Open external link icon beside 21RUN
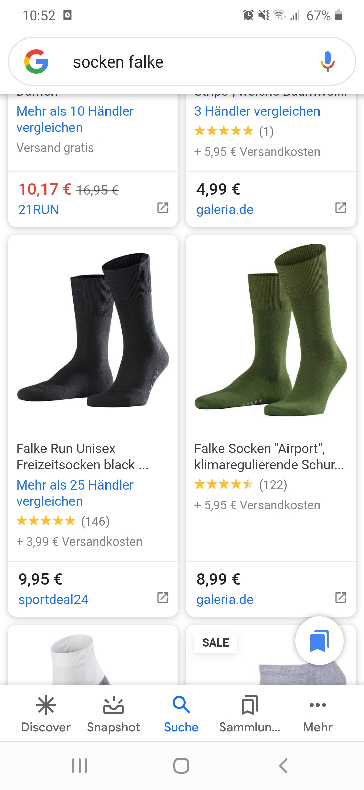This screenshot has width=364, height=790. coord(163,208)
